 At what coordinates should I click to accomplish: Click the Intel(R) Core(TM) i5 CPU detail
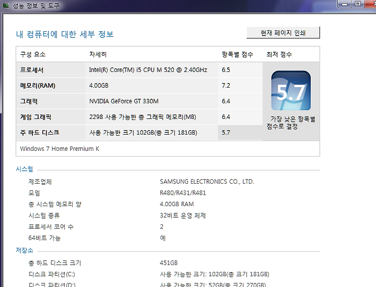click(x=148, y=70)
